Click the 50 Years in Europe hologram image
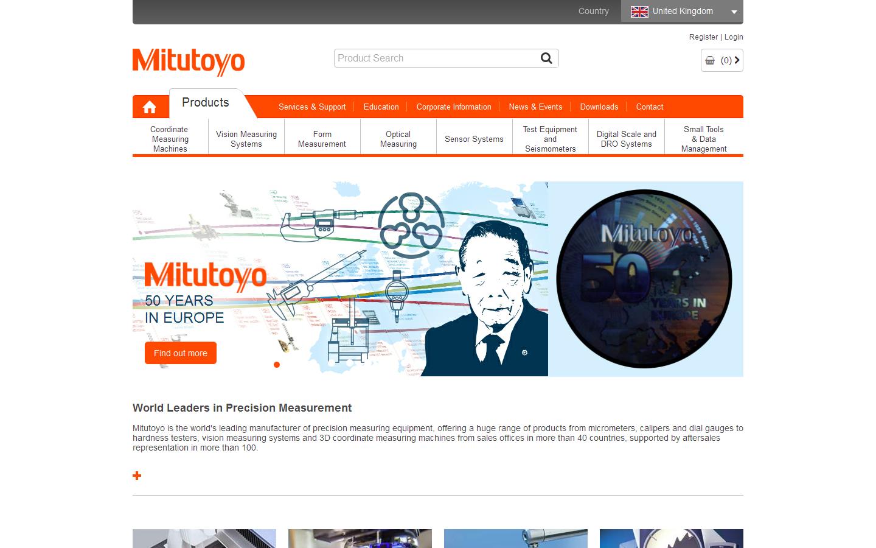This screenshot has width=876, height=548. coord(645,279)
